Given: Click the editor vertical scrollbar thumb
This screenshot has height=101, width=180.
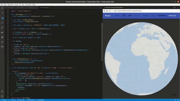Looking at the screenshot, I should coord(102,42).
